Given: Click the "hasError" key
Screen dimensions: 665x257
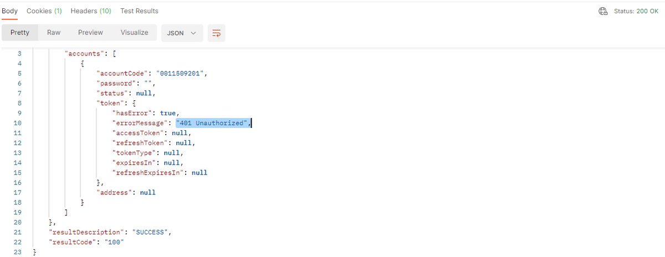Looking at the screenshot, I should click(132, 113).
